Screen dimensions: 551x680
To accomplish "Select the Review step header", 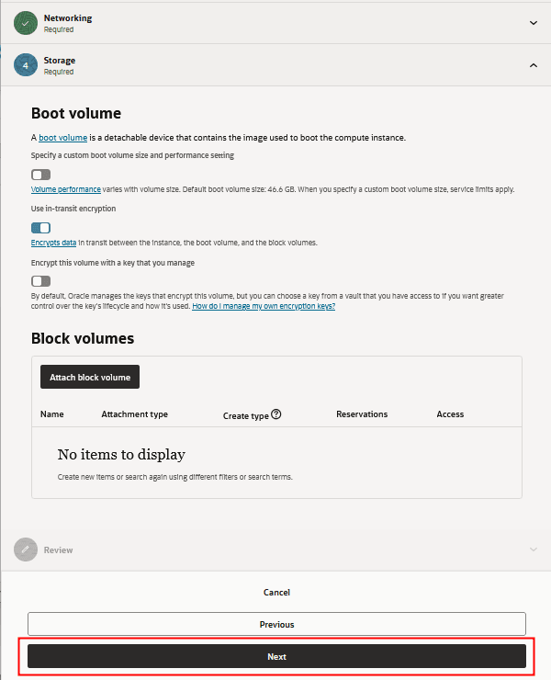I will pyautogui.click(x=59, y=550).
